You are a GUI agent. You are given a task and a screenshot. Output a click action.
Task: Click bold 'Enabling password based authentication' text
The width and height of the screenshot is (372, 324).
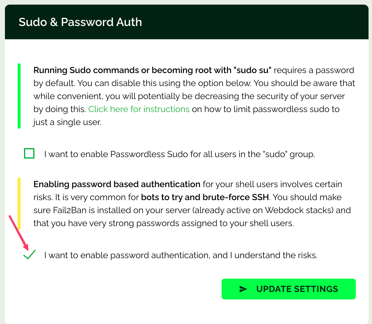click(x=117, y=184)
